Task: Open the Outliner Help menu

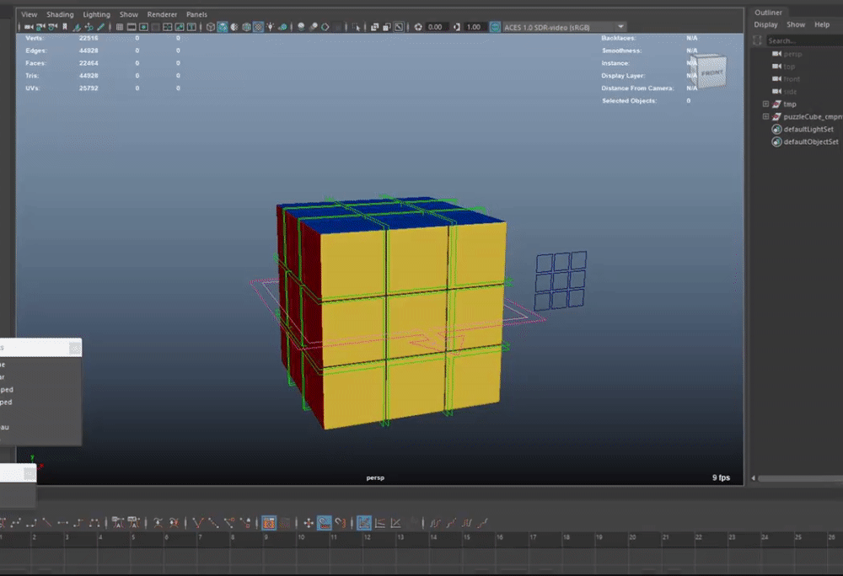Action: (821, 24)
